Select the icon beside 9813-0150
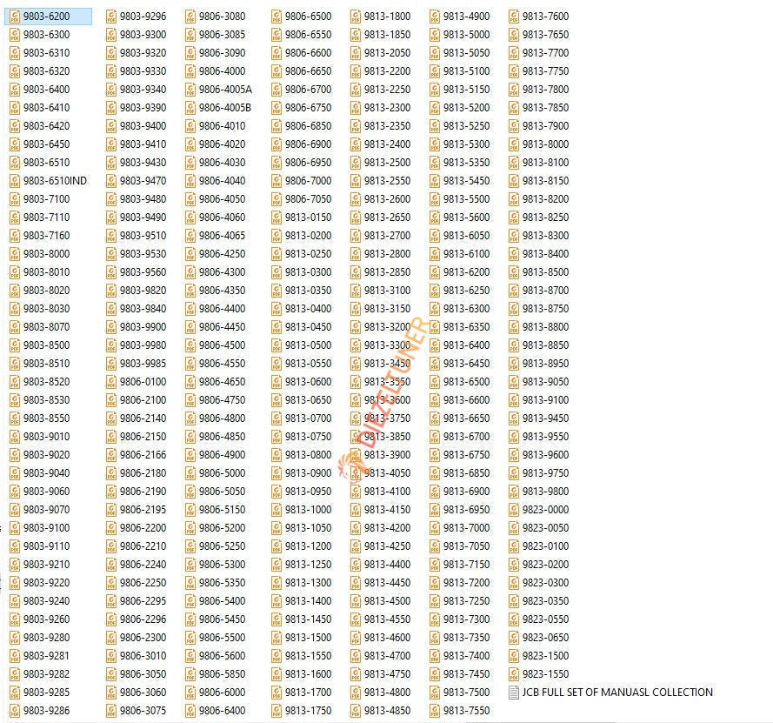The image size is (773, 723). pos(277,218)
